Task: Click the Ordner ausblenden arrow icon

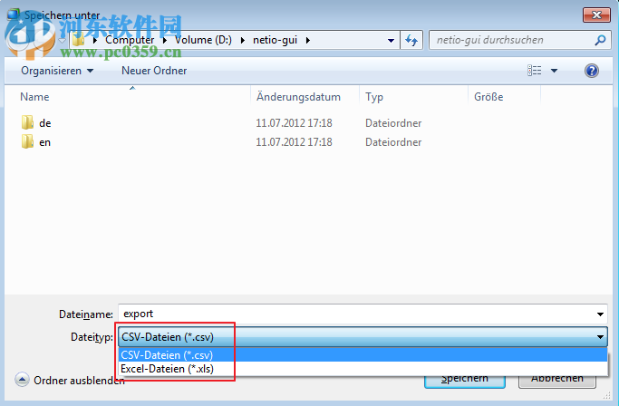Action: coord(22,380)
